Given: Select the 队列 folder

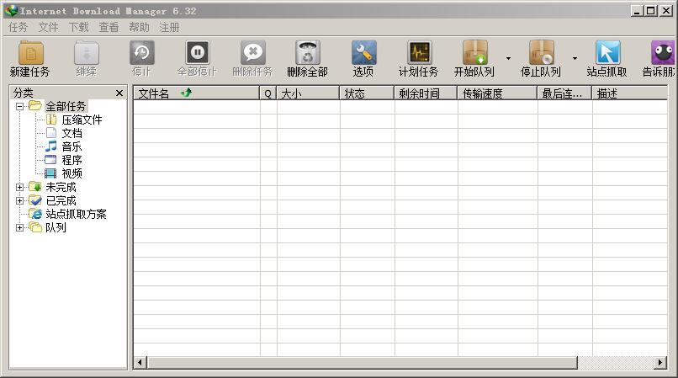Looking at the screenshot, I should pos(56,227).
